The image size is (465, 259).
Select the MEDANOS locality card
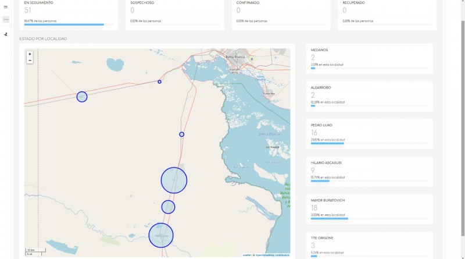(x=369, y=59)
